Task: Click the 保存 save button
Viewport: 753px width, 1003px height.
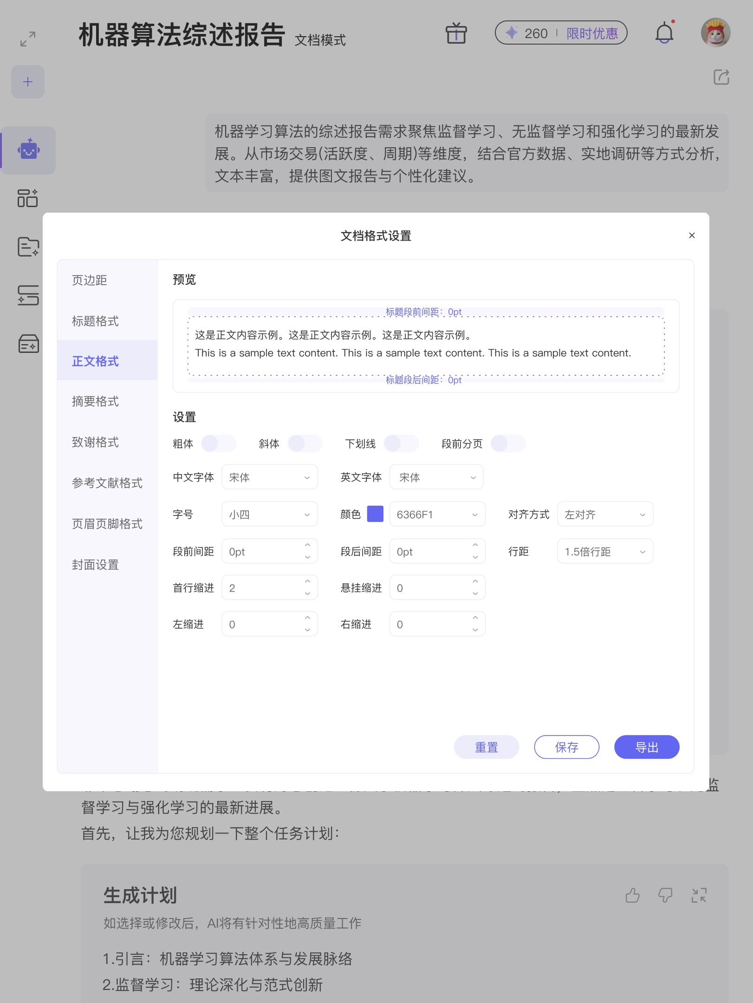Action: pos(566,747)
